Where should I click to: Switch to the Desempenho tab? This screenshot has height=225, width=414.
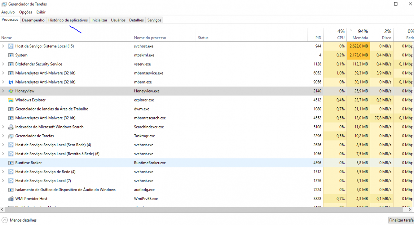[33, 20]
